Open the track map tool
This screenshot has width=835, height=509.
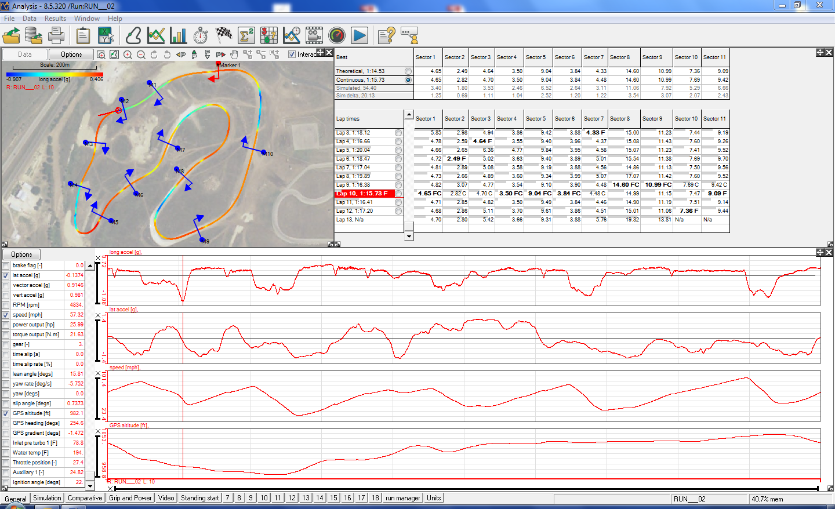tap(133, 36)
